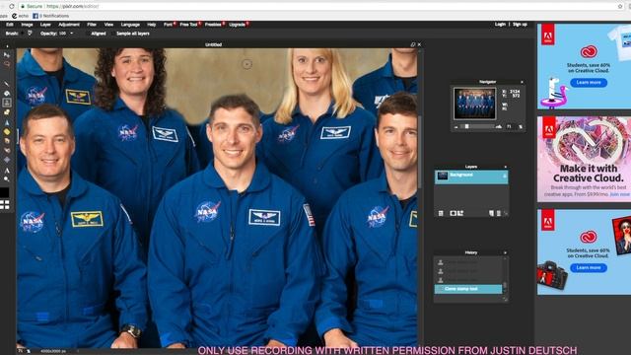Image resolution: width=631 pixels, height=355 pixels.
Task: Open the Adjustment menu
Action: click(x=69, y=25)
